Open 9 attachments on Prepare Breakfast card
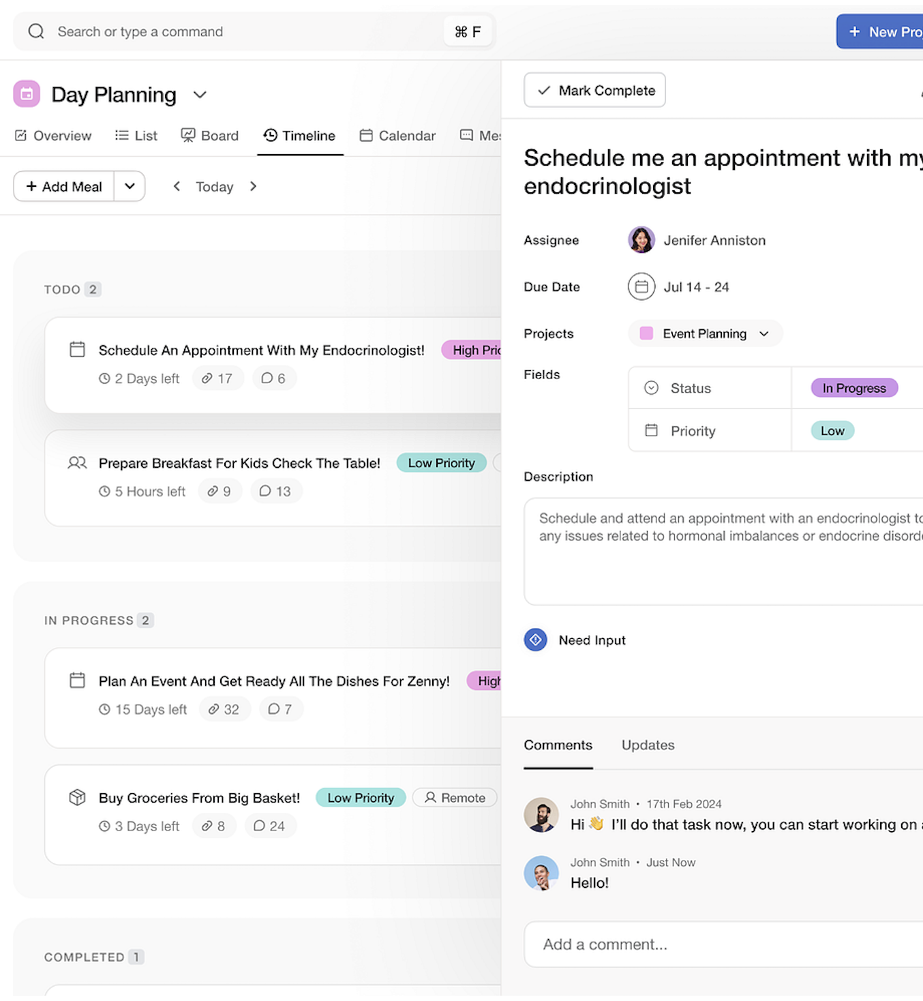923x1001 pixels. coord(220,492)
